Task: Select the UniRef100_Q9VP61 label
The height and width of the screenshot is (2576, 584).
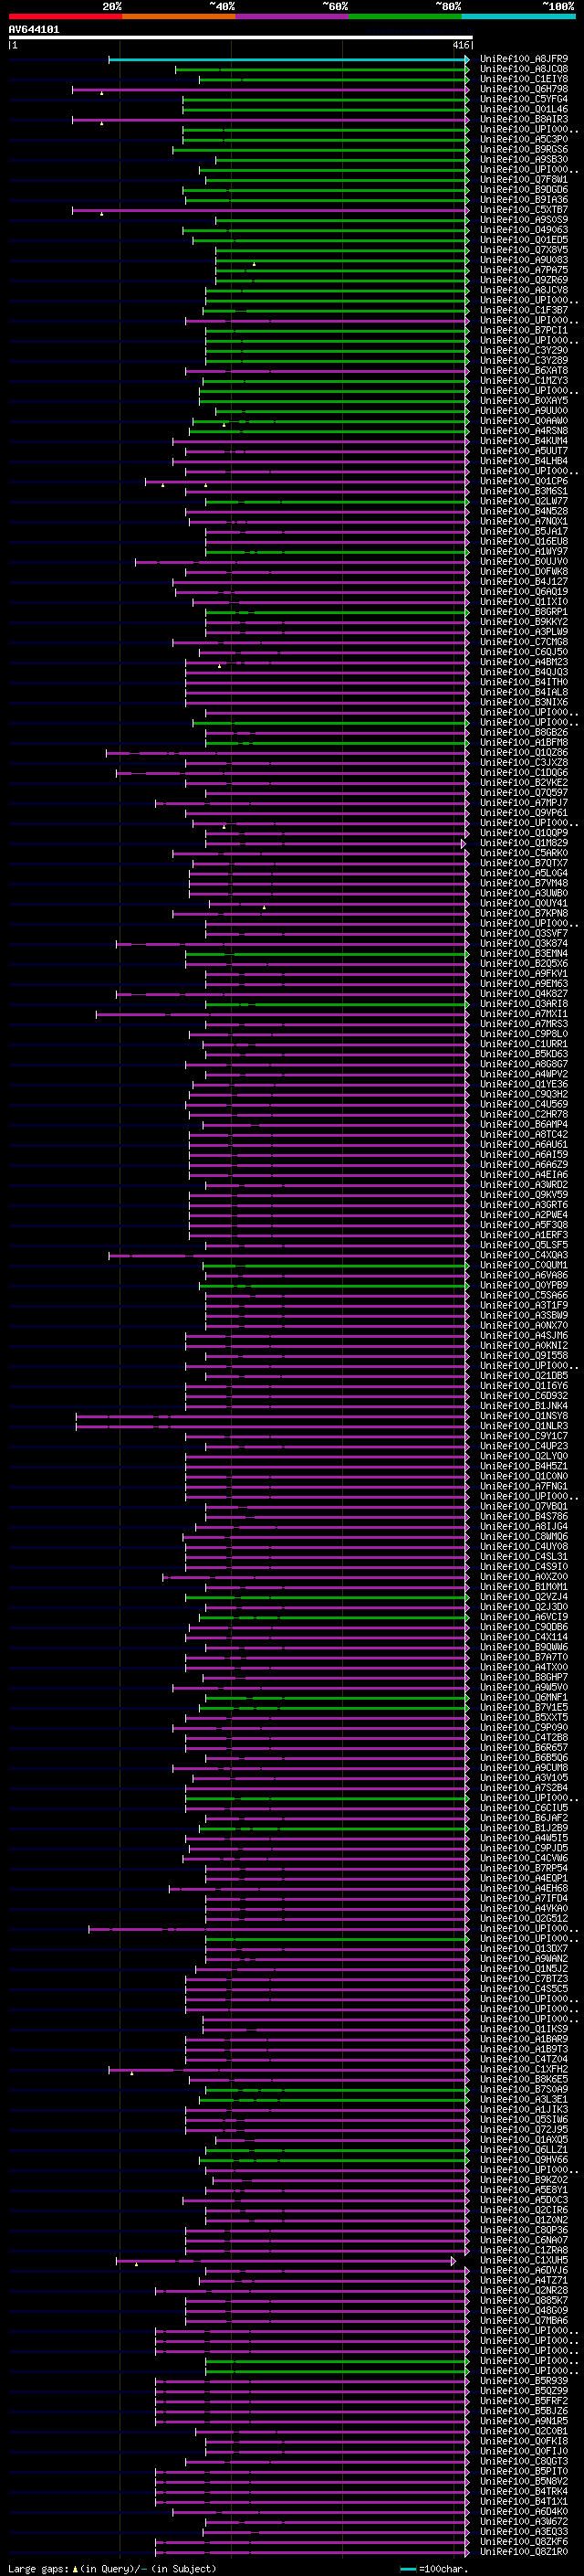Action: click(524, 813)
